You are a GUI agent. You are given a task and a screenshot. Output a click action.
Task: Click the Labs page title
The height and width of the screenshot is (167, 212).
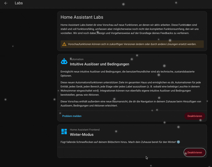click(x=19, y=3)
